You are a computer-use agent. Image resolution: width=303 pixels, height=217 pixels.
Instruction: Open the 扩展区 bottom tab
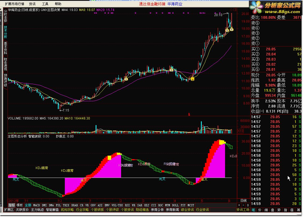(x=9, y=210)
